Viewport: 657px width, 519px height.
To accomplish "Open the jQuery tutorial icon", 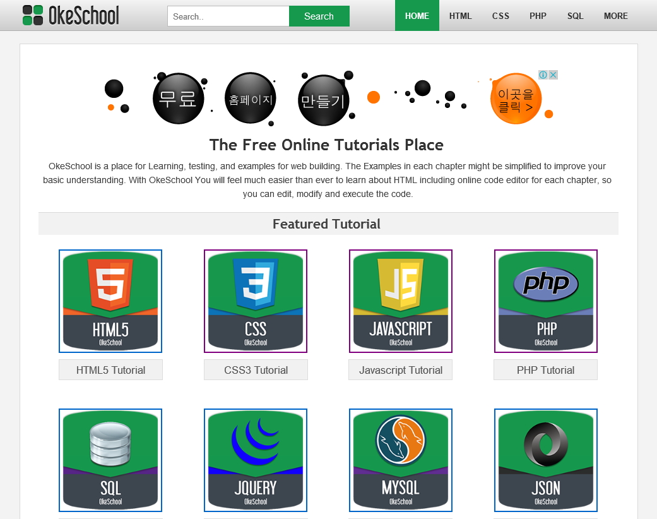I will pyautogui.click(x=256, y=460).
